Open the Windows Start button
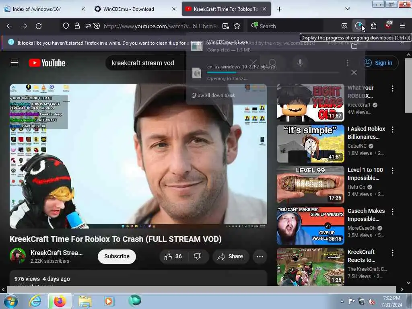Screen dimensions: 412x309 (x=10, y=301)
